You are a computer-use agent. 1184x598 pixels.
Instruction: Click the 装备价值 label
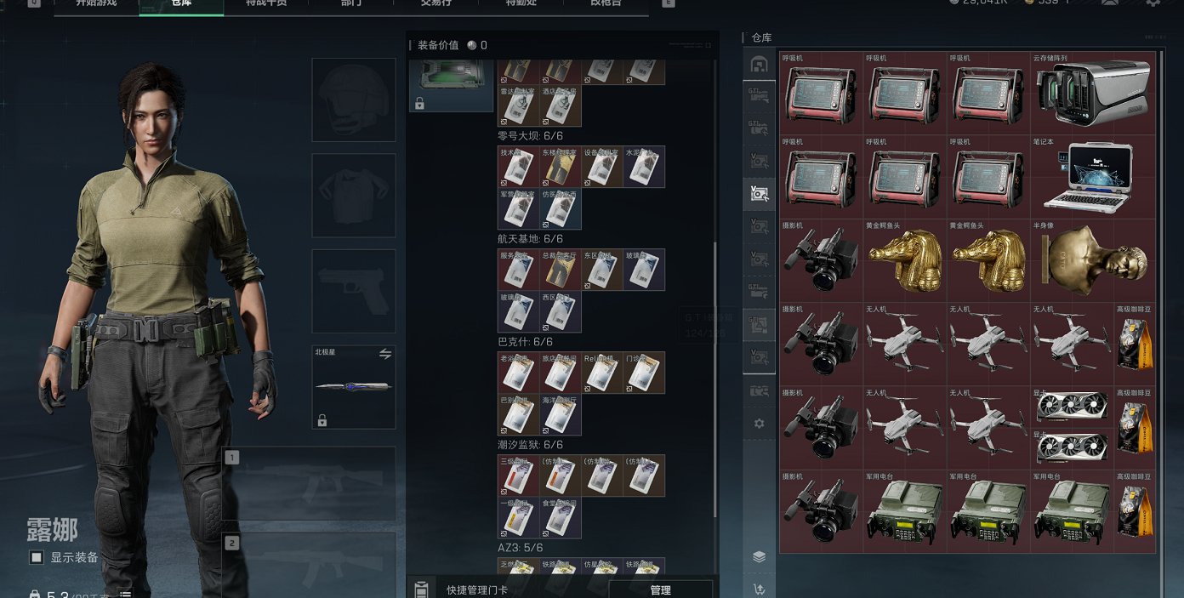point(438,45)
